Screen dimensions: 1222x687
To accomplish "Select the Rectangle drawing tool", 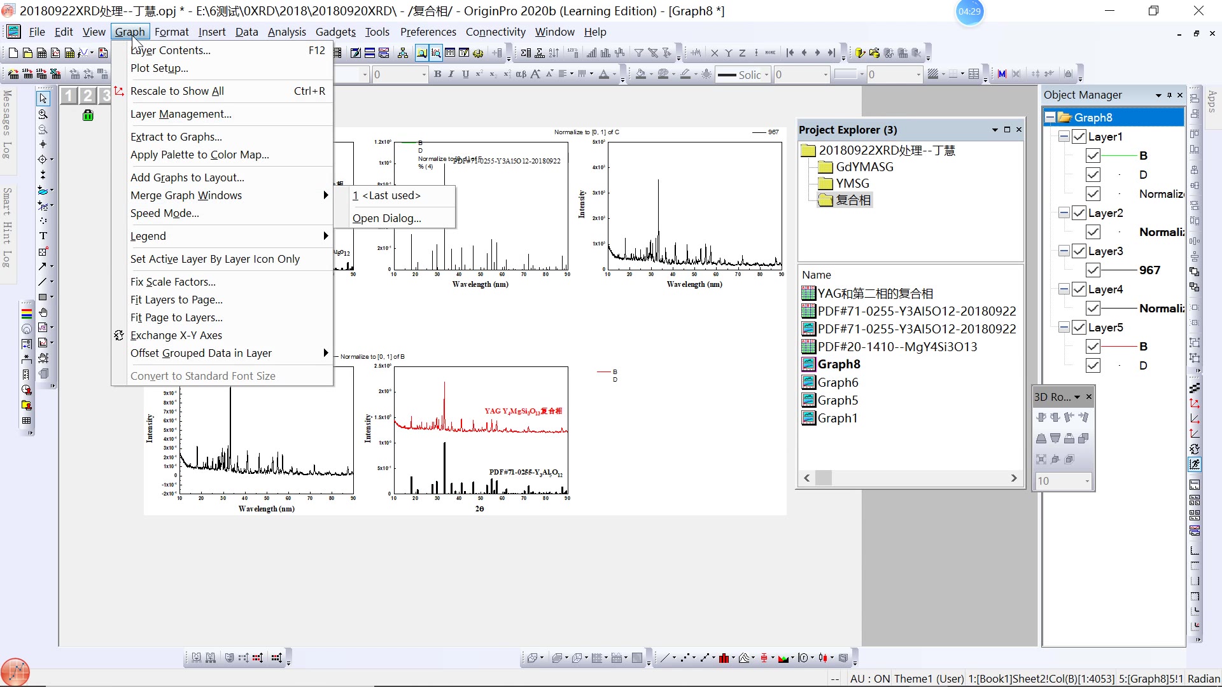I will pyautogui.click(x=43, y=297).
